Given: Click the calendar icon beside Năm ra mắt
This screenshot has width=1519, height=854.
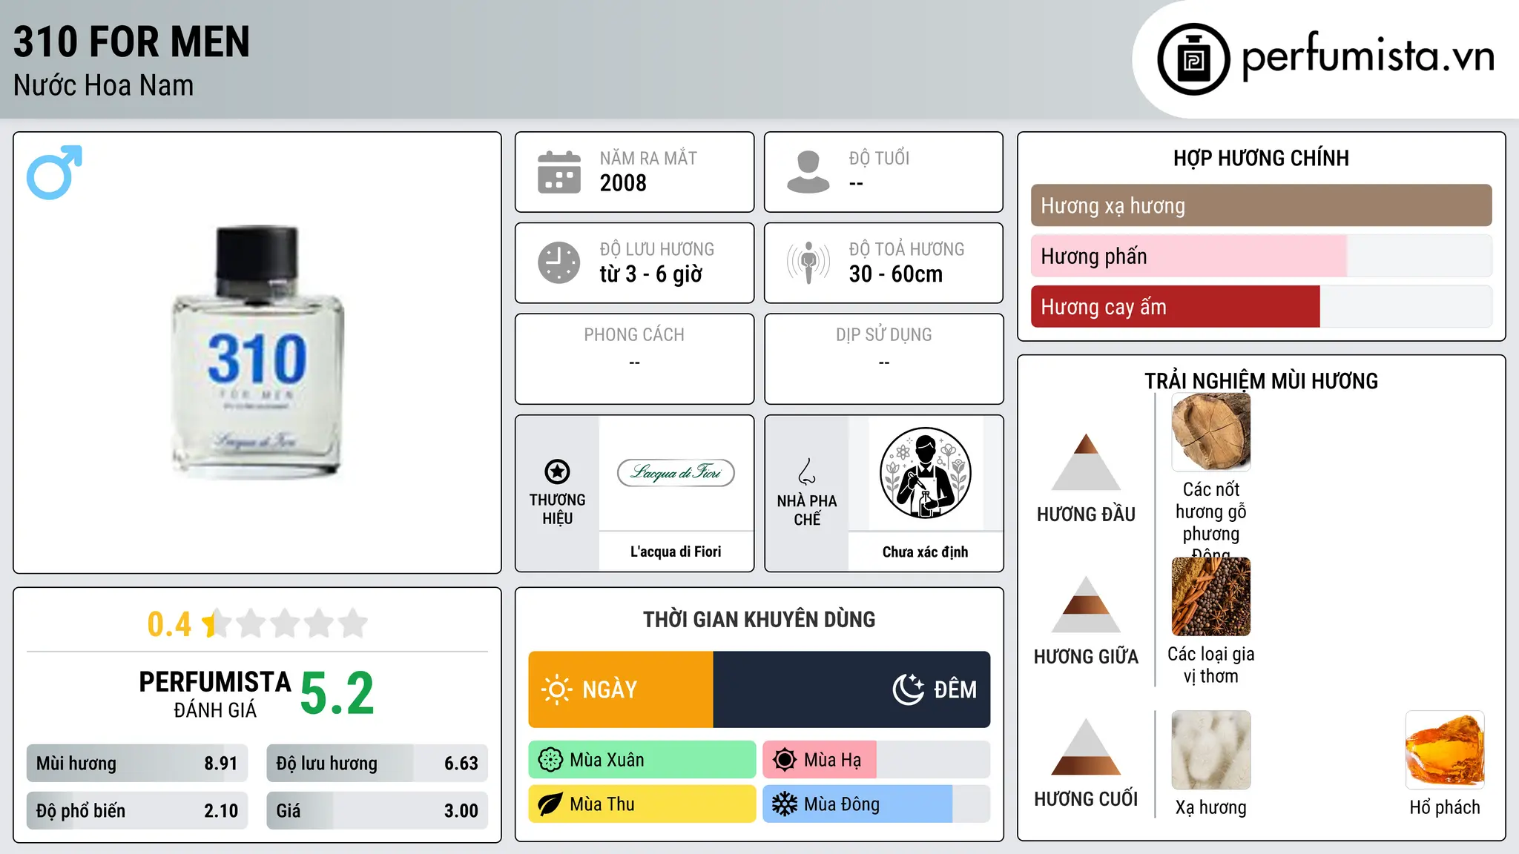Looking at the screenshot, I should (558, 172).
